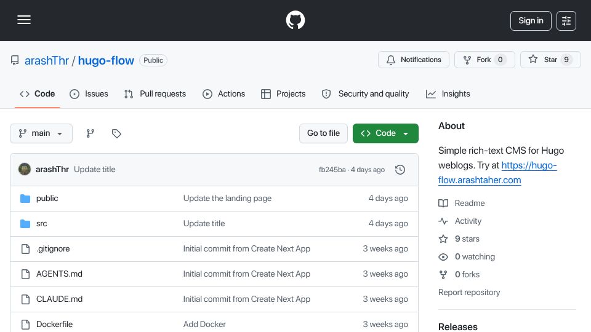This screenshot has height=332, width=591.
Task: Click the Go to file button
Action: 323,133
